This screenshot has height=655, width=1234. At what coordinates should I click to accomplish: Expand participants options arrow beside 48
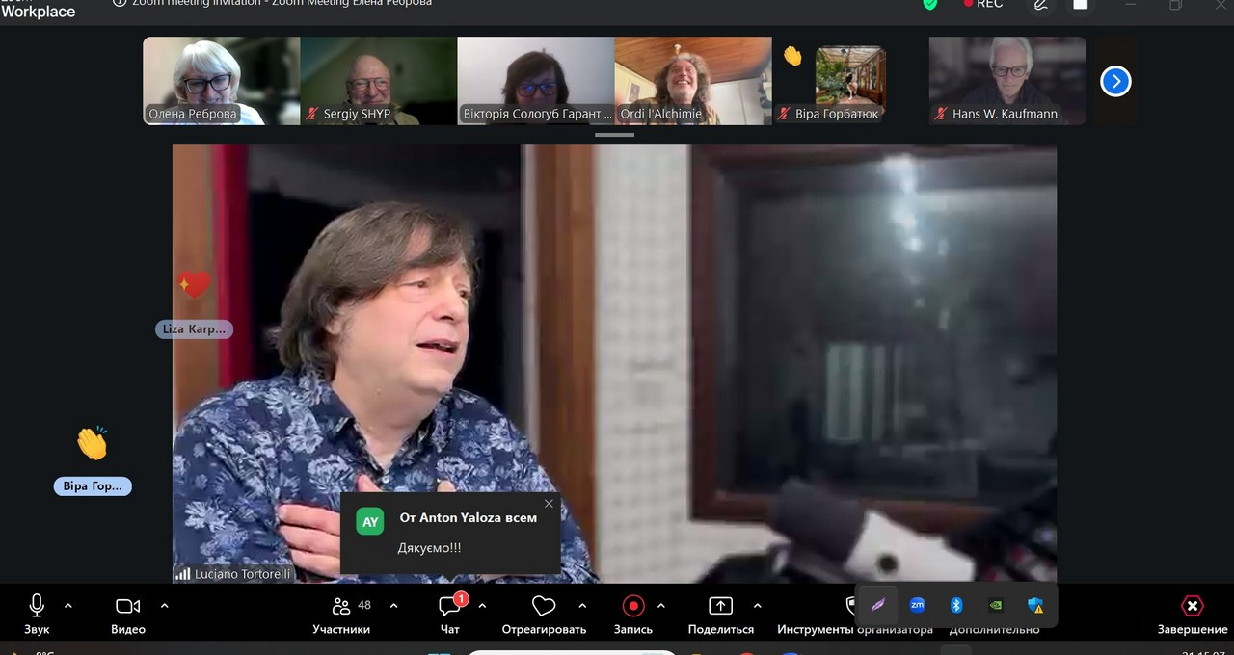point(393,606)
